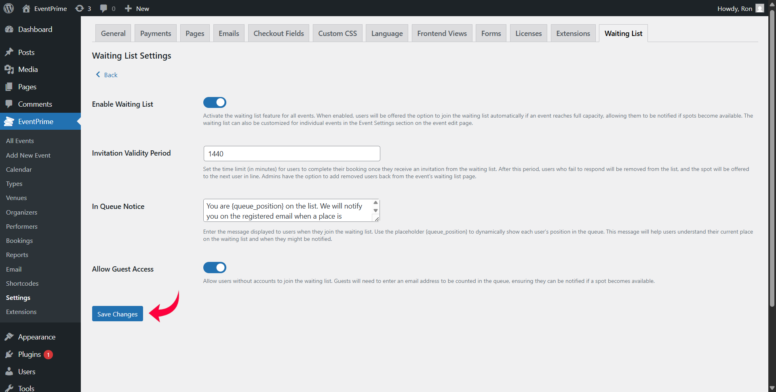Open the New content dropdown in admin bar
Image resolution: width=776 pixels, height=392 pixels.
point(137,8)
